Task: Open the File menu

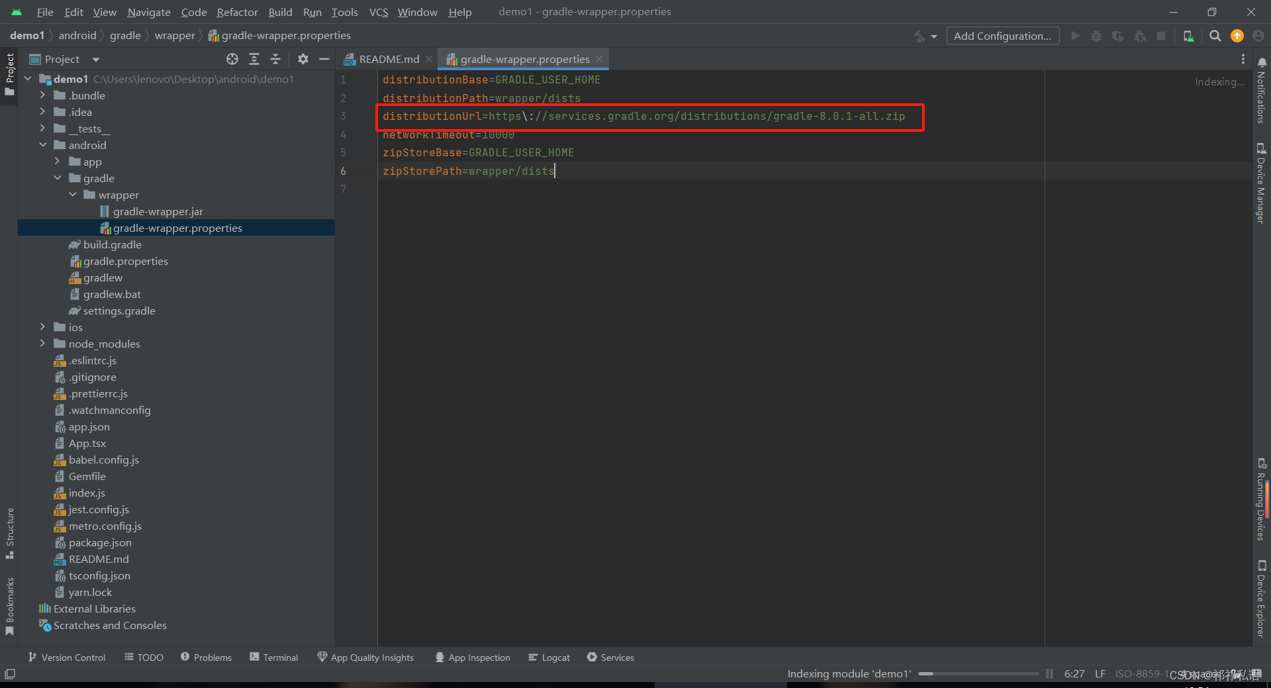Action: (x=45, y=12)
